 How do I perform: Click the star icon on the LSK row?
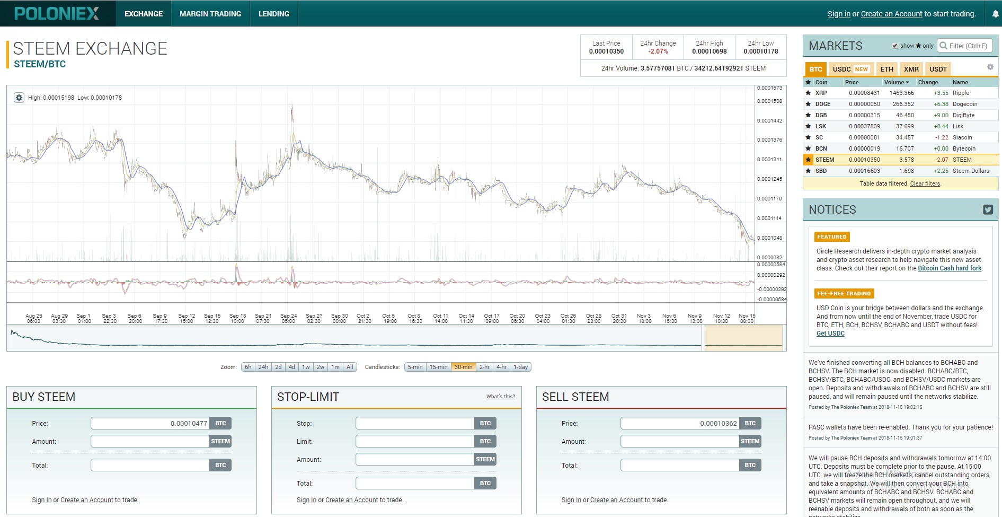pyautogui.click(x=808, y=126)
